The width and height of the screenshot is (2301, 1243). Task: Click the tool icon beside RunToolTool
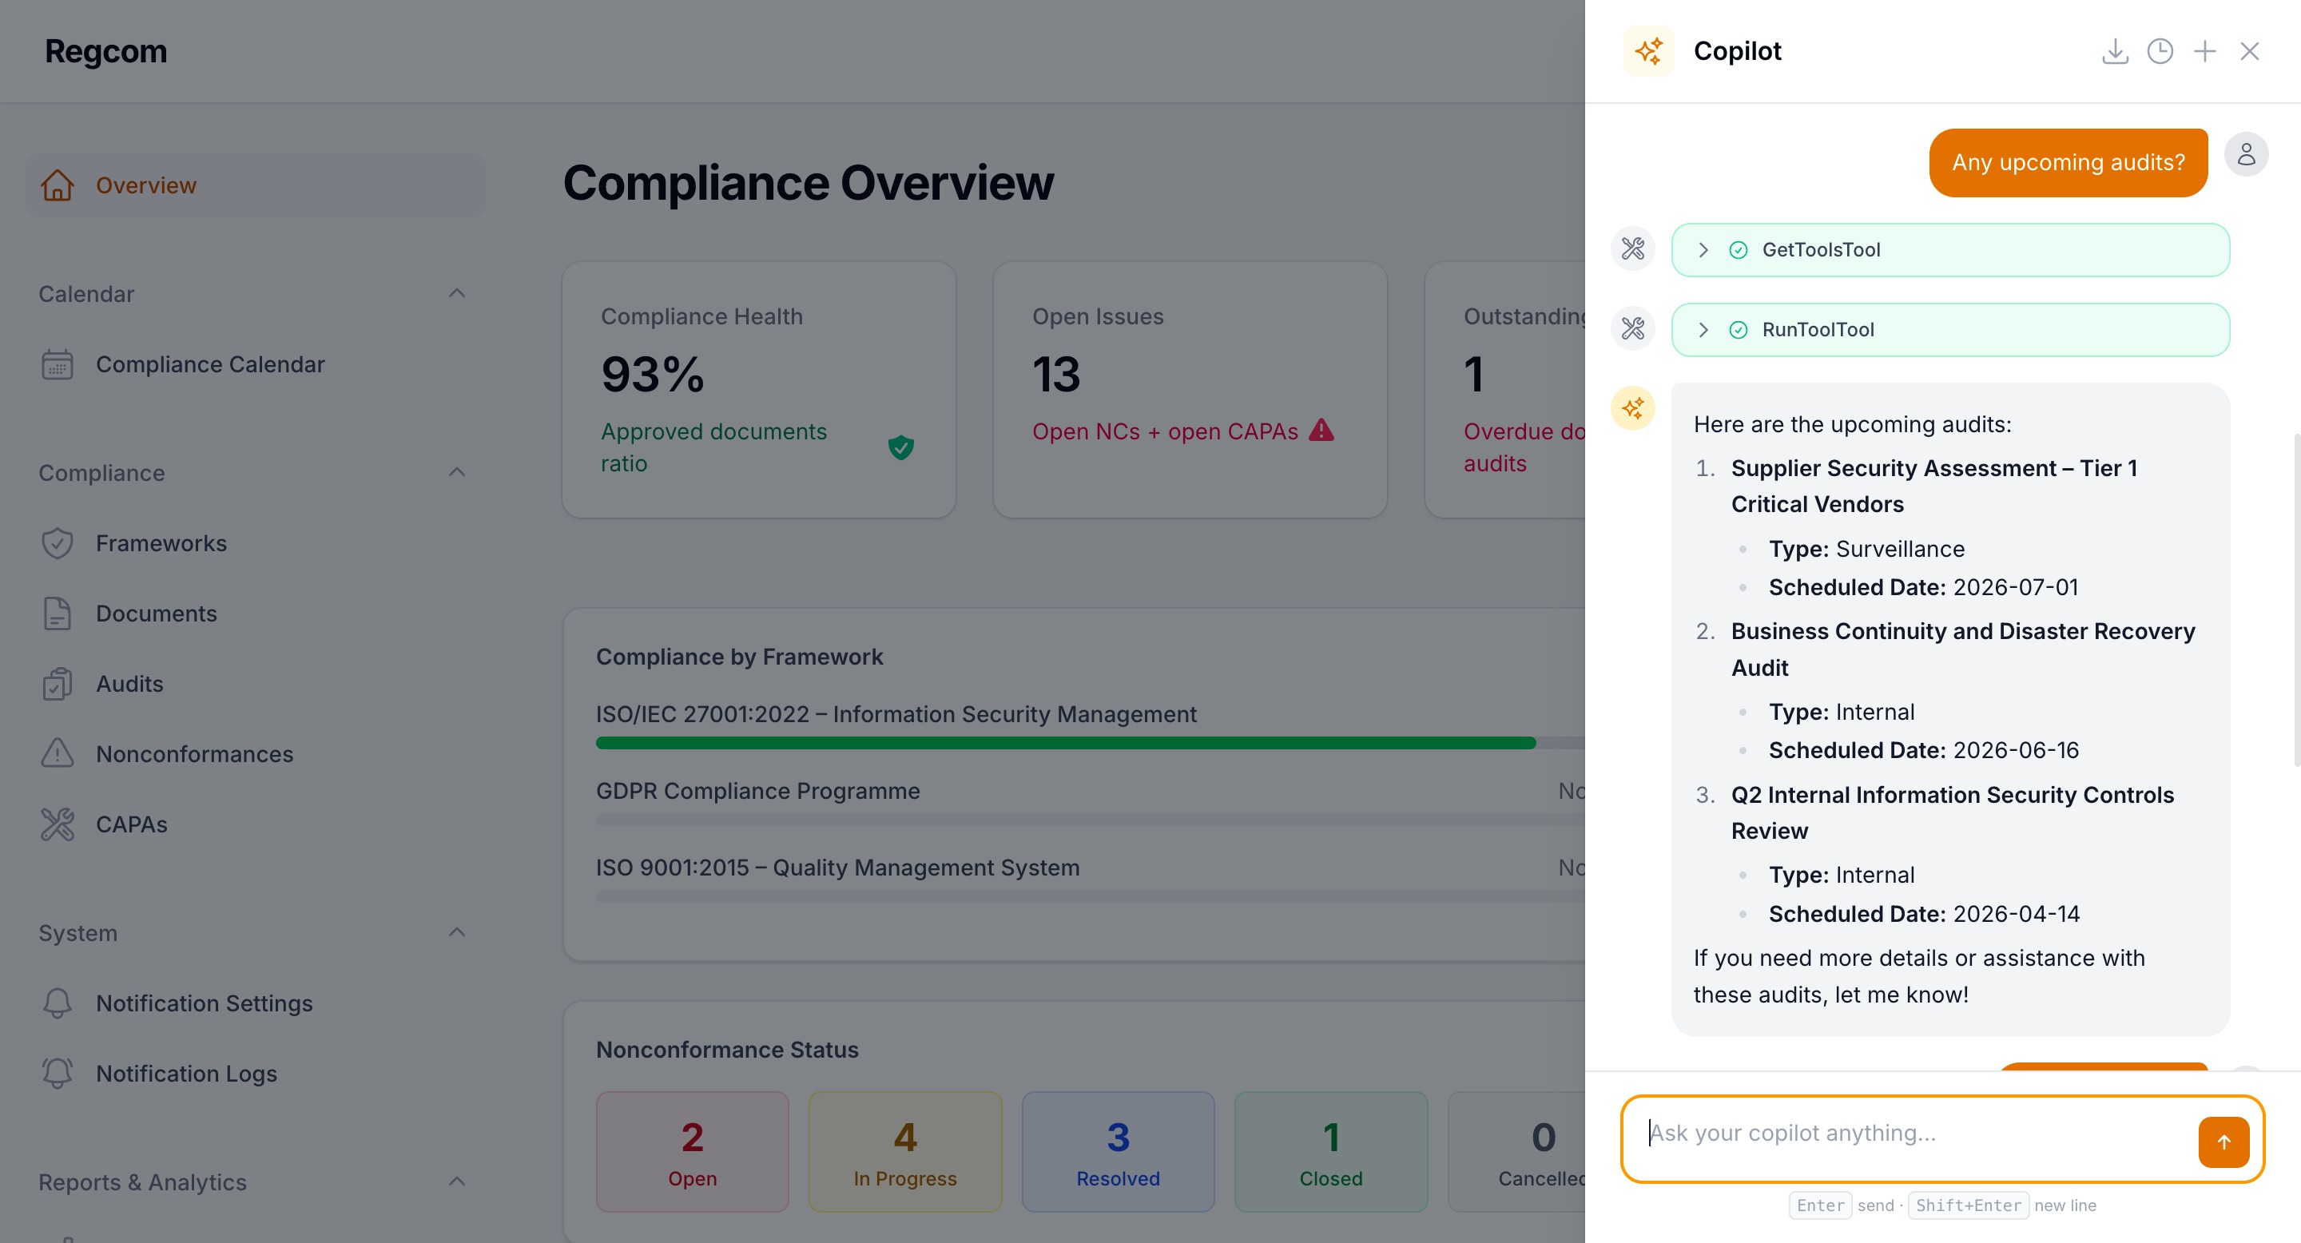(x=1633, y=328)
